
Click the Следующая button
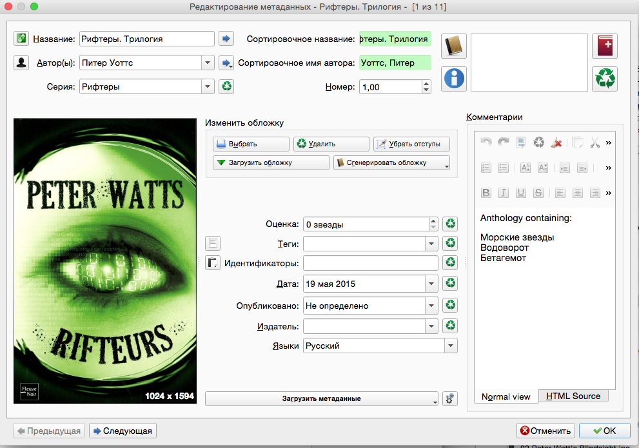tap(123, 431)
